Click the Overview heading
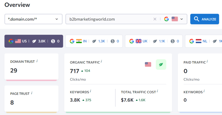This screenshot has height=115, width=222. click(x=17, y=5)
